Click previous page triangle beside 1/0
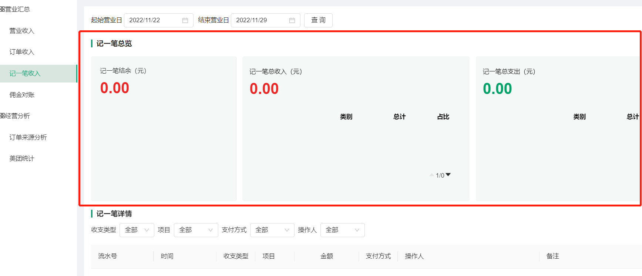Viewport: 642px width, 276px height. pos(432,175)
